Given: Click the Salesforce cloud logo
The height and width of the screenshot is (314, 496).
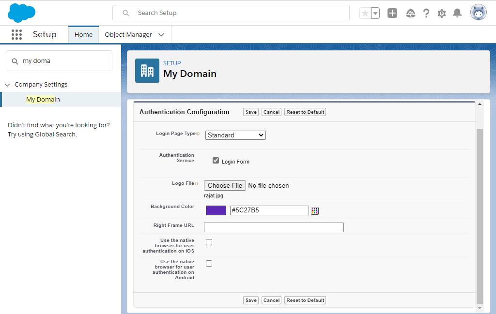Looking at the screenshot, I should 21,13.
